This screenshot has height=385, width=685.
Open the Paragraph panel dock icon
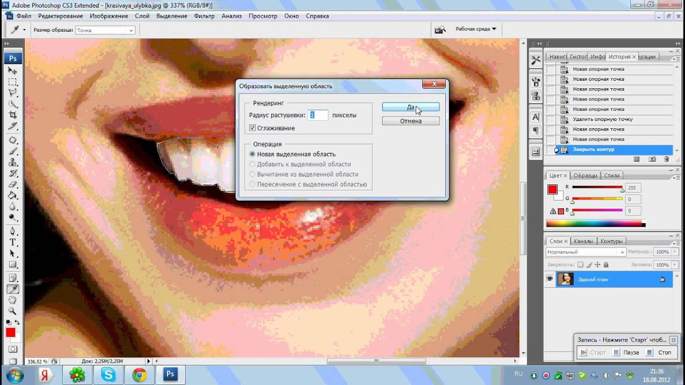tap(536, 131)
